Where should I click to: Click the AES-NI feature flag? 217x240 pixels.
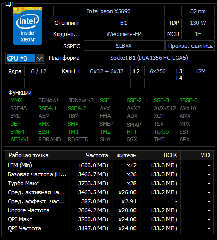(x=19, y=139)
